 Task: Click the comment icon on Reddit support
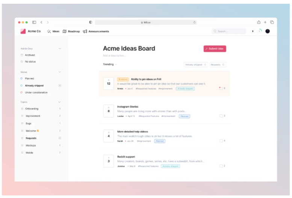pyautogui.click(x=221, y=166)
